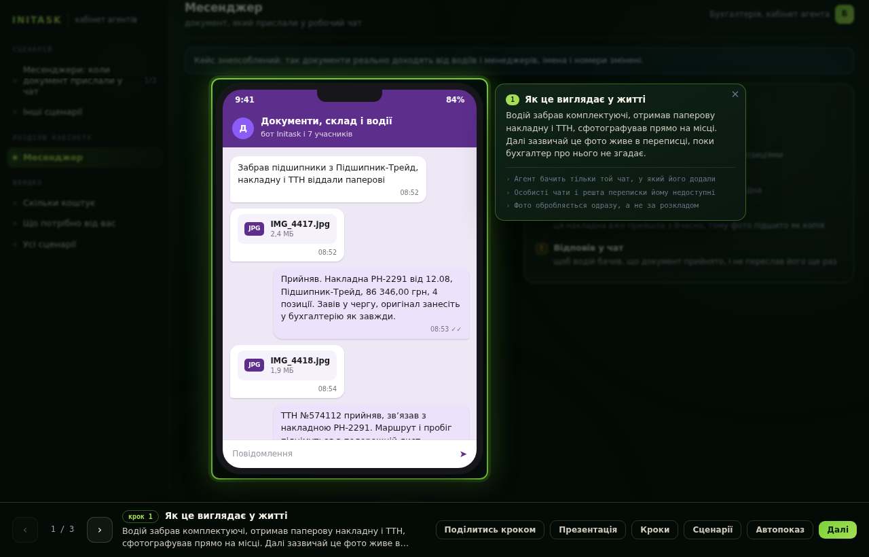This screenshot has width=869, height=557.
Task: Click the "1 / 3" step counter
Action: point(62,530)
